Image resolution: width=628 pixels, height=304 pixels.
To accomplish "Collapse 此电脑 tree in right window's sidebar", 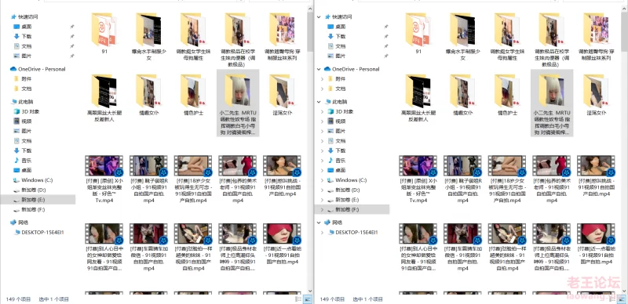I will coord(319,102).
